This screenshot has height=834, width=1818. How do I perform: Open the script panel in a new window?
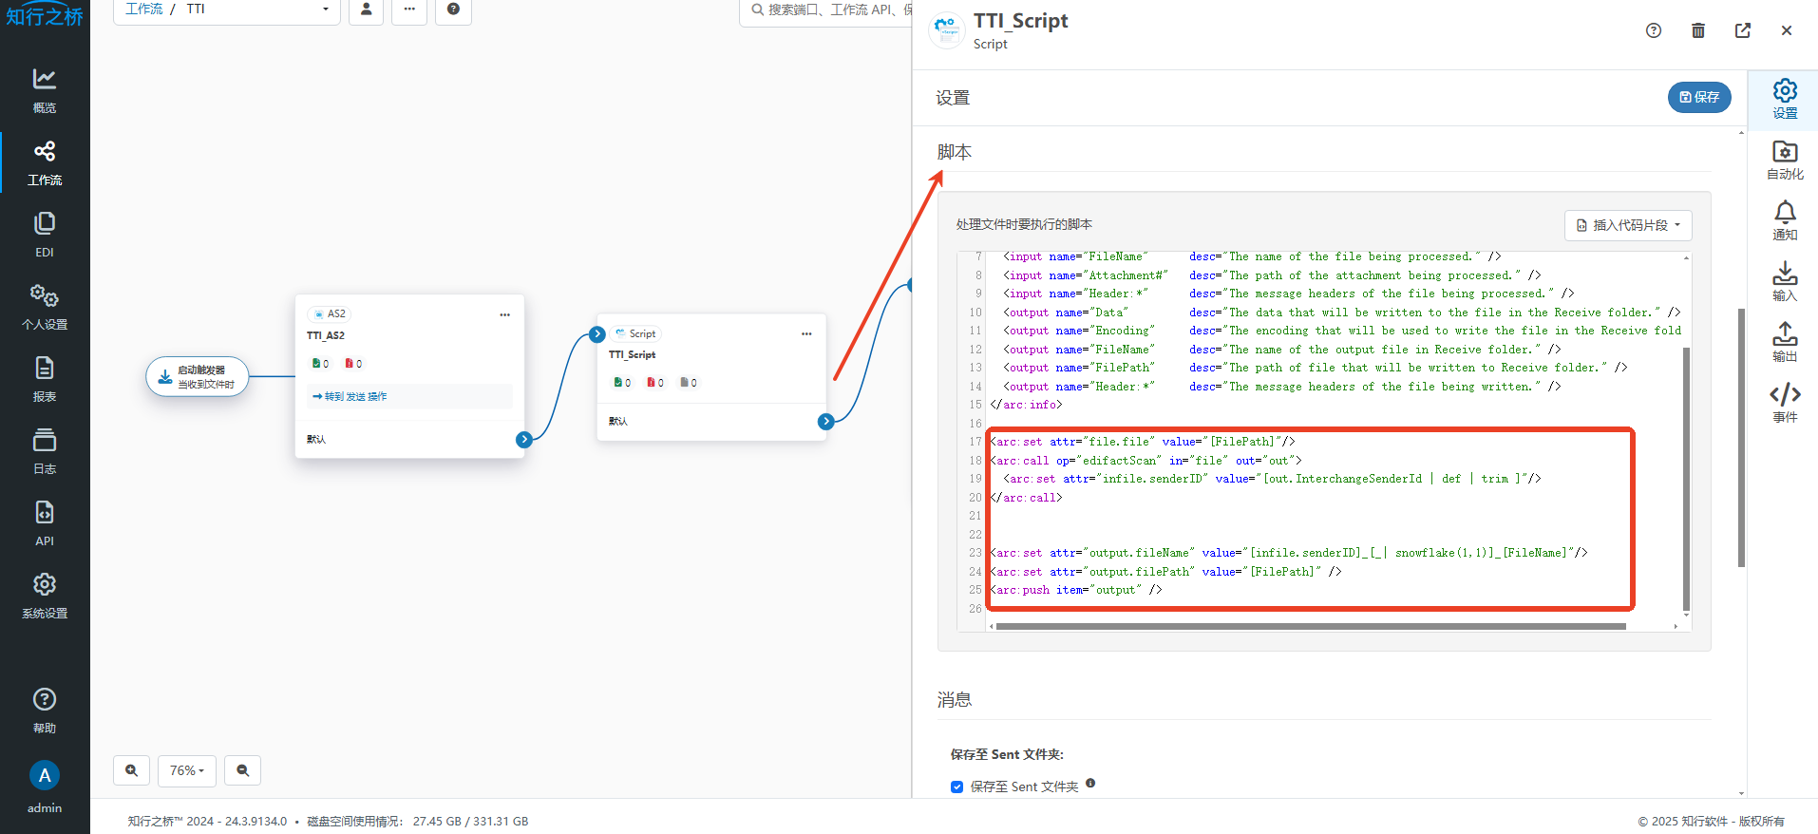[1743, 30]
